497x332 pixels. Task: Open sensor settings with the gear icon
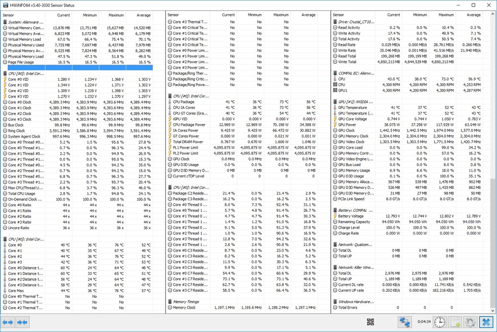pos(471,322)
